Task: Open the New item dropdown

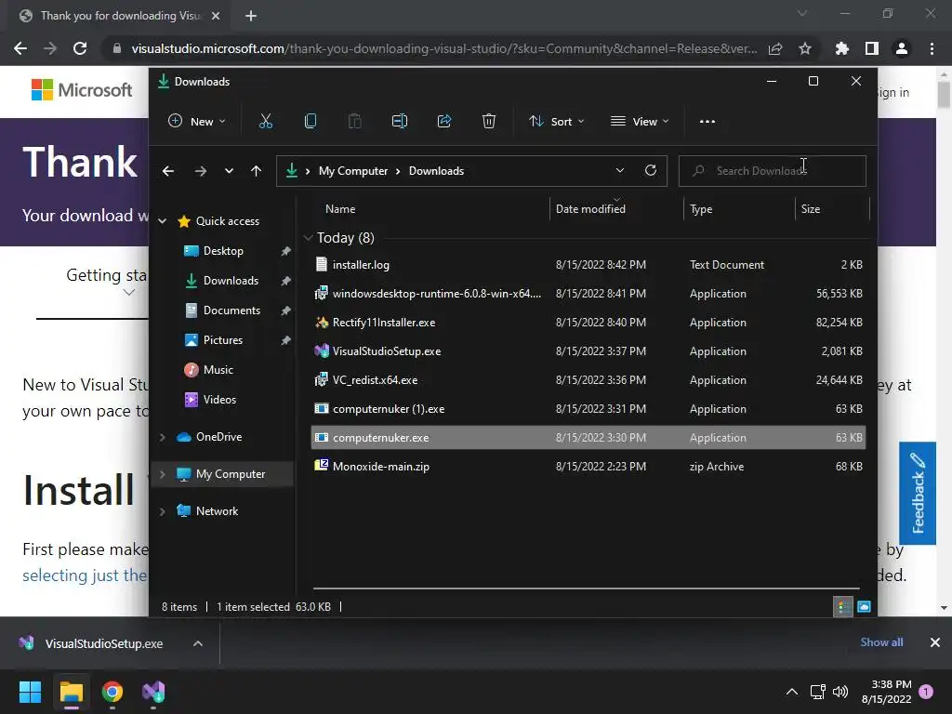Action: 197,122
